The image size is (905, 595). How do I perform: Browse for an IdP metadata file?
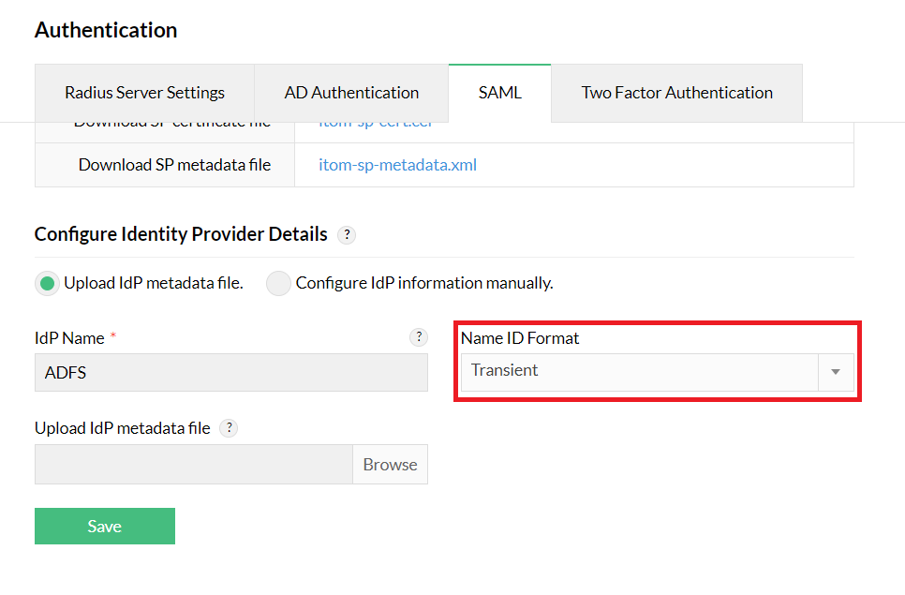[390, 464]
